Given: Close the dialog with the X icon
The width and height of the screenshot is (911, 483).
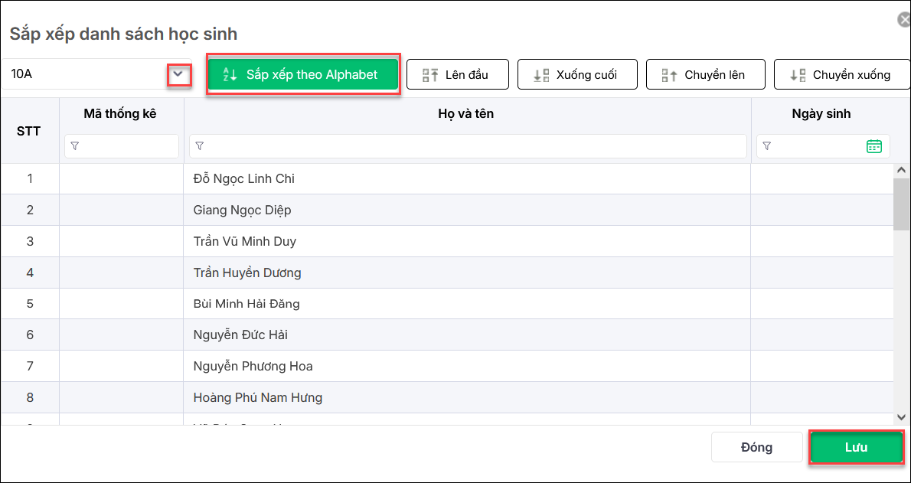Looking at the screenshot, I should click(904, 20).
